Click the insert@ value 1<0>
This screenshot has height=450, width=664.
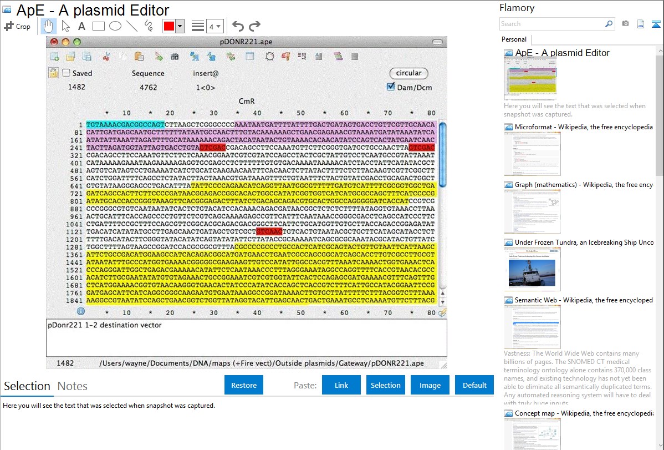(x=206, y=87)
